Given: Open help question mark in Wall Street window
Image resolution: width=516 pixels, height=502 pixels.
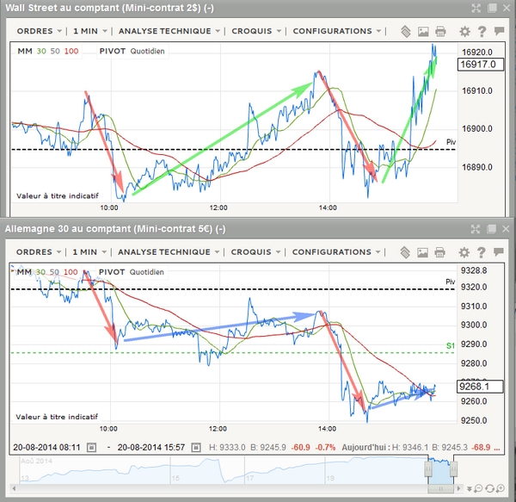Looking at the screenshot, I should tap(482, 32).
